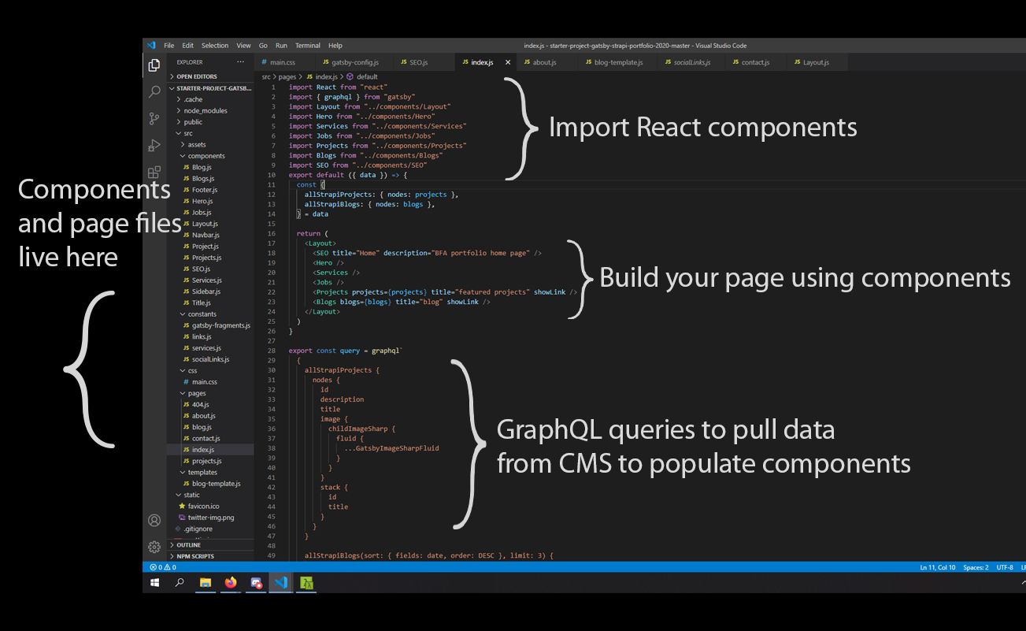
Task: Click Ln 11, Col 10 in status bar
Action: coord(938,567)
